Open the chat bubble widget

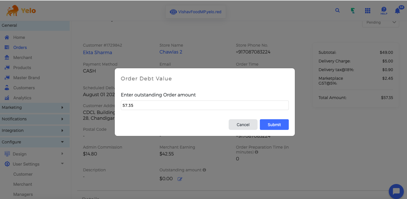396,191
